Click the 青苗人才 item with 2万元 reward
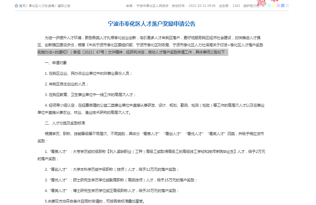Screen dimensions: 316x205 151,155
